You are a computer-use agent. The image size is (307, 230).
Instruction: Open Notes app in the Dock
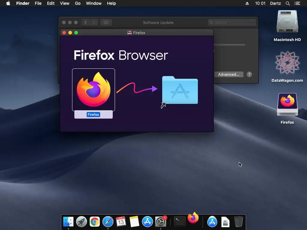(134, 222)
